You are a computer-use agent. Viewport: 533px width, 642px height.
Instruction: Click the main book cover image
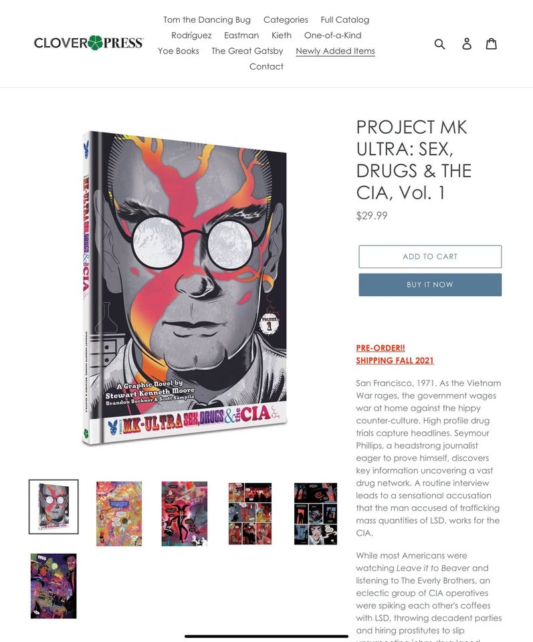(x=185, y=288)
